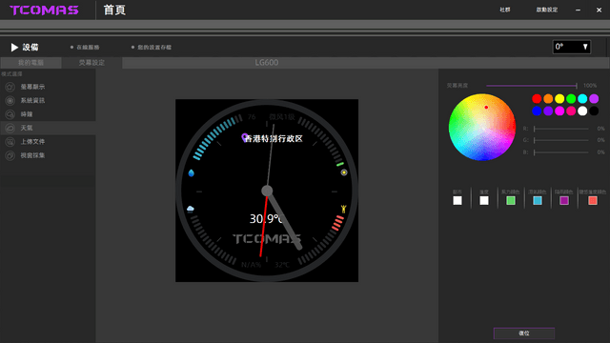Click the rain cloud icon on dial

coord(191,210)
